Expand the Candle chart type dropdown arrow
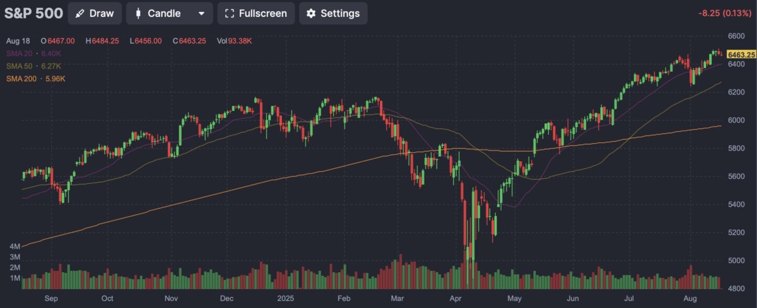The image size is (757, 308). tap(201, 13)
